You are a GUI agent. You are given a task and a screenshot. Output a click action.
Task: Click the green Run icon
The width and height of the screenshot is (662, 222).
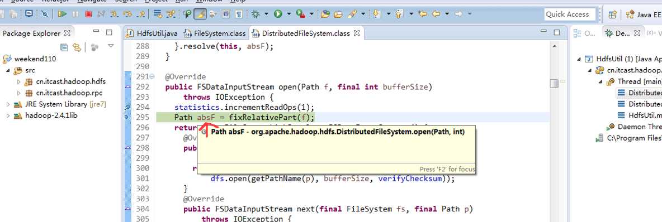pos(277,14)
